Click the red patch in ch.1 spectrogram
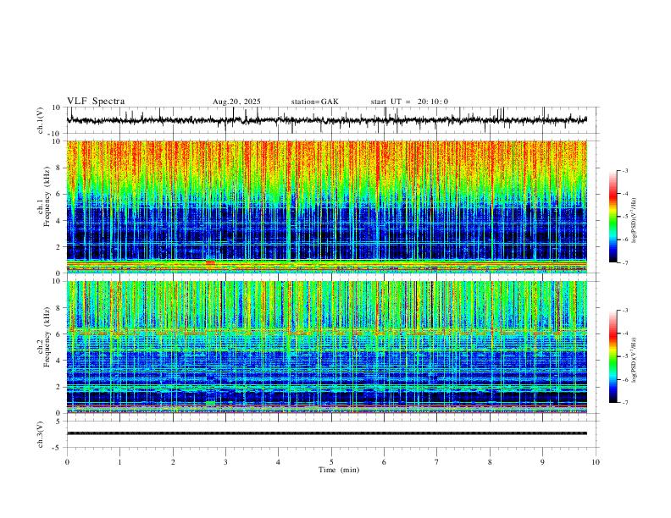 click(210, 262)
